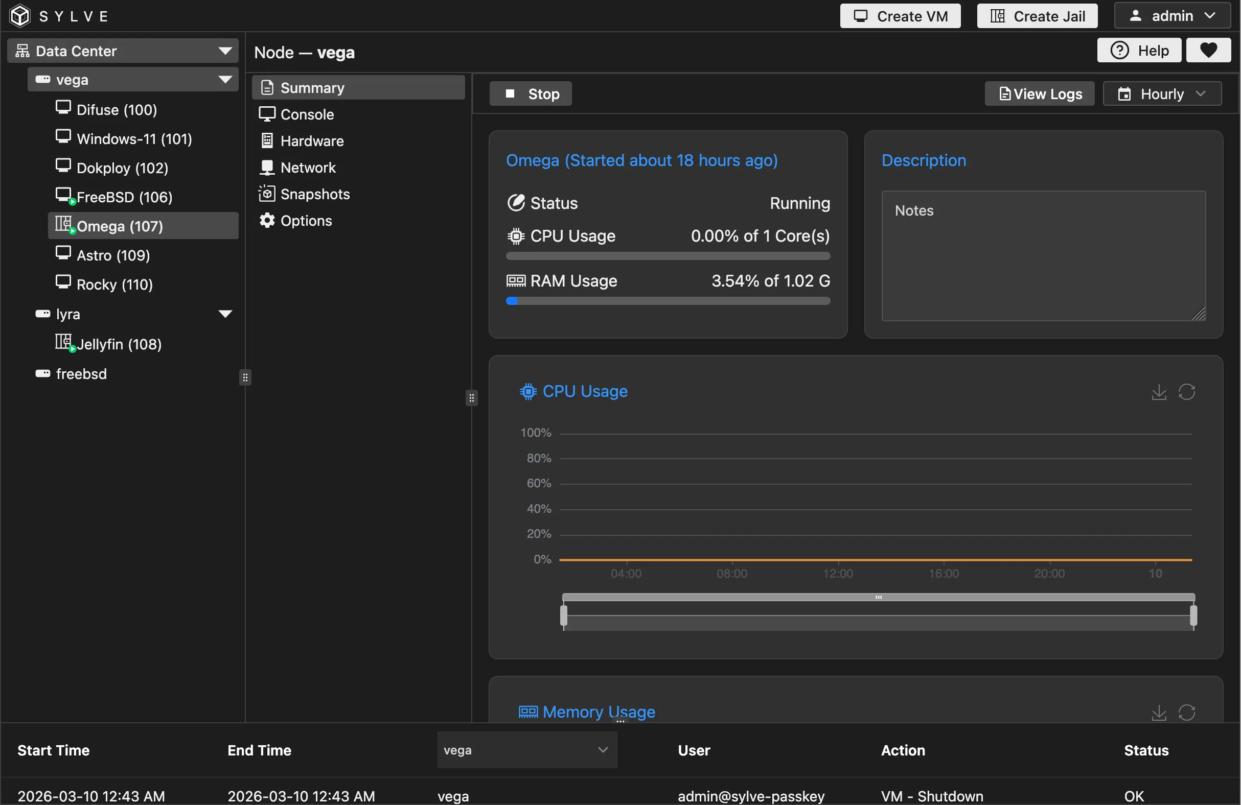The width and height of the screenshot is (1241, 805).
Task: Open the Hardware section
Action: click(311, 141)
